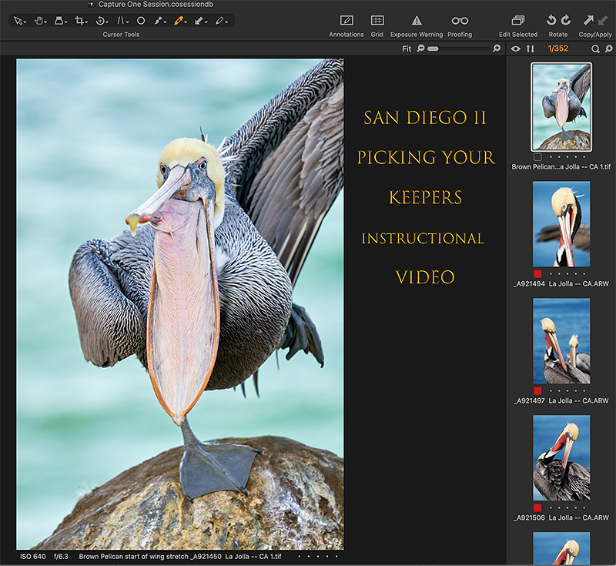Viewport: 616px width, 566px height.
Task: Click red color tag of _A921506
Action: [537, 507]
